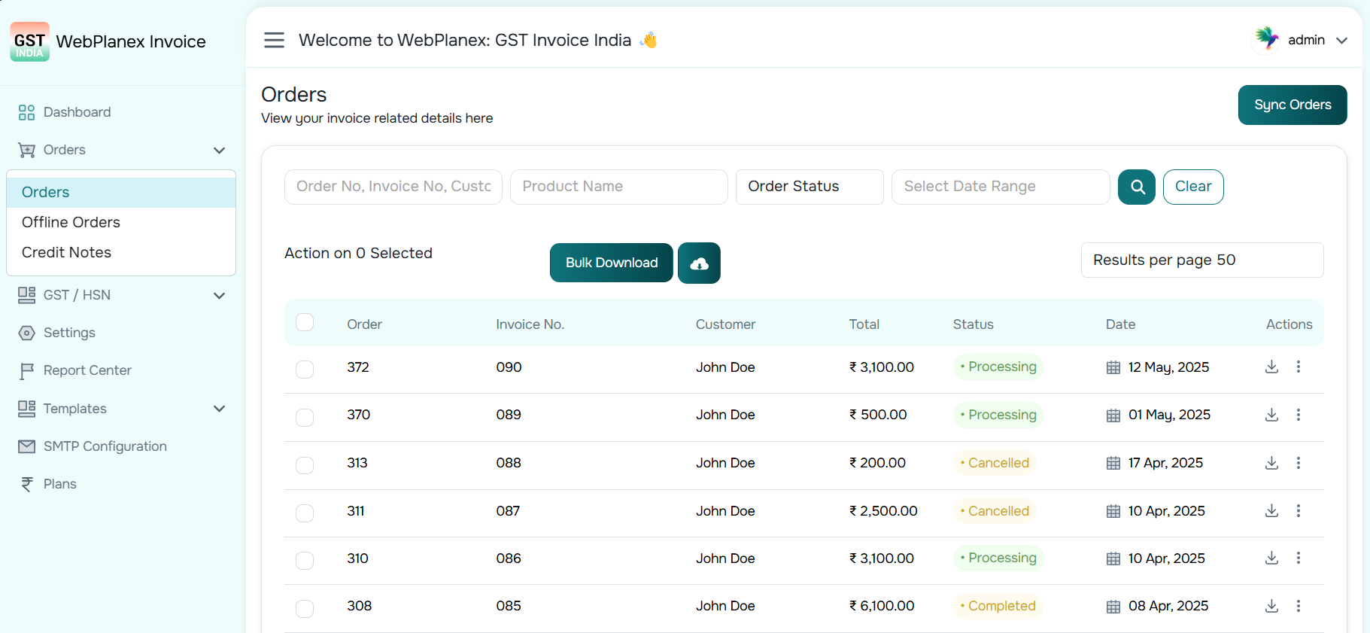Viewport: 1370px width, 633px height.
Task: Click the Sync Orders button
Action: point(1293,105)
